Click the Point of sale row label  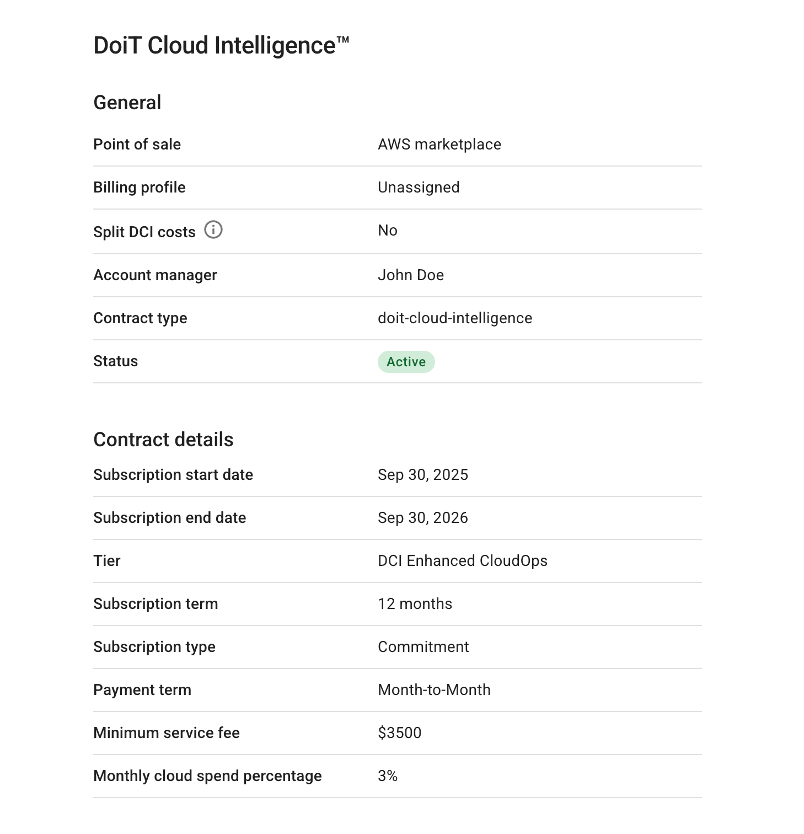tap(137, 144)
